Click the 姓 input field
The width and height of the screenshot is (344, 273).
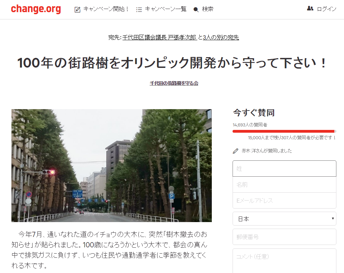[x=284, y=169]
